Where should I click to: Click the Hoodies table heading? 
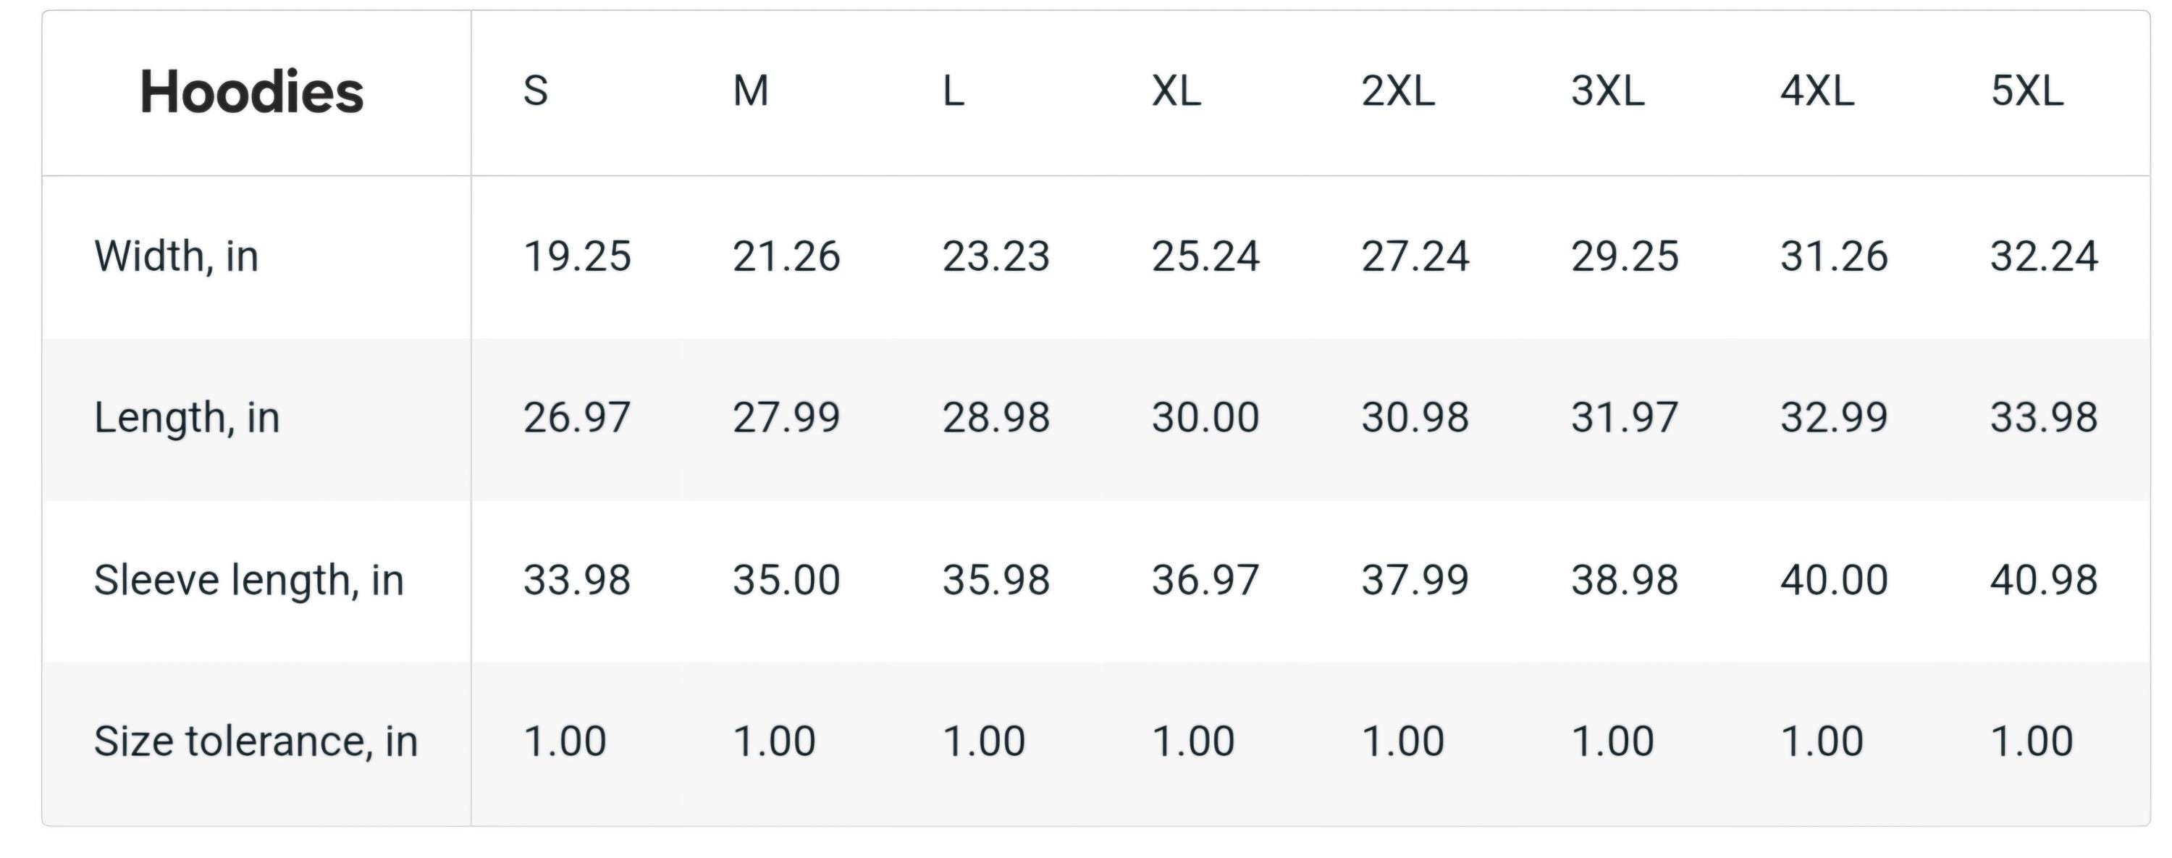[251, 92]
